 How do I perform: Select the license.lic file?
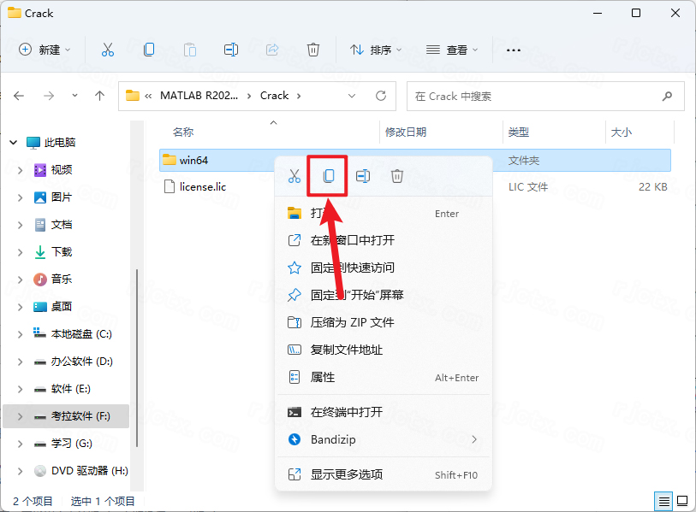(x=202, y=186)
